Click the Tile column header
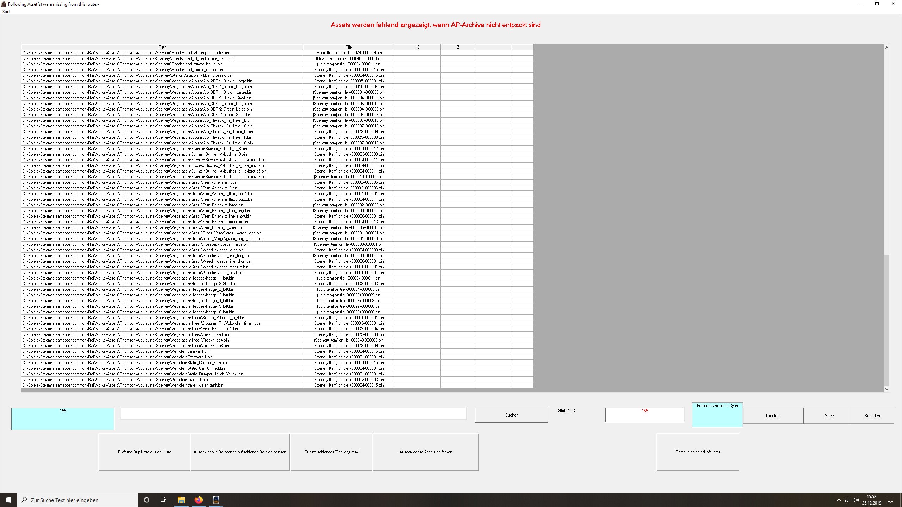This screenshot has height=507, width=902. (x=348, y=47)
